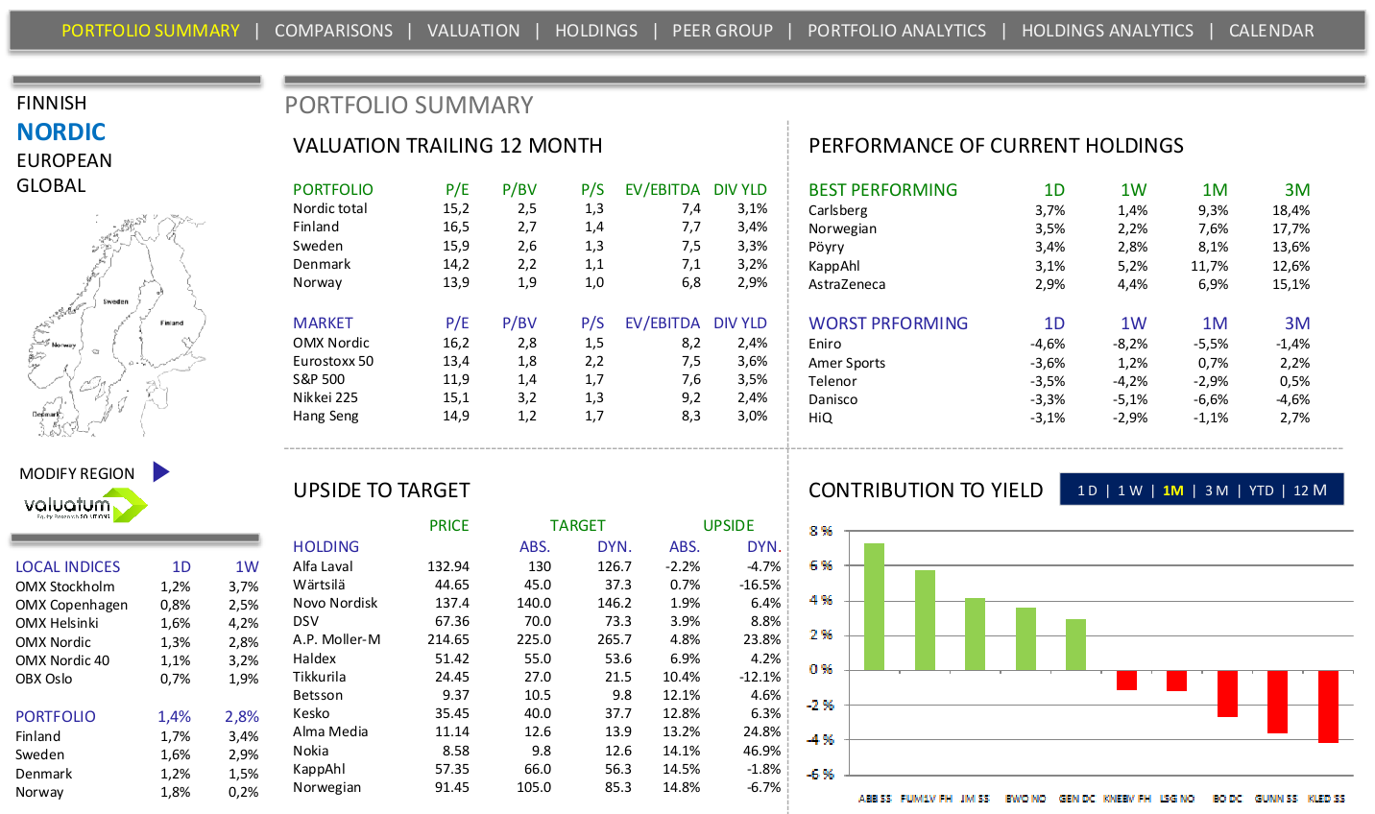The height and width of the screenshot is (814, 1375).
Task: Click the ABB SS green bar
Action: [874, 607]
